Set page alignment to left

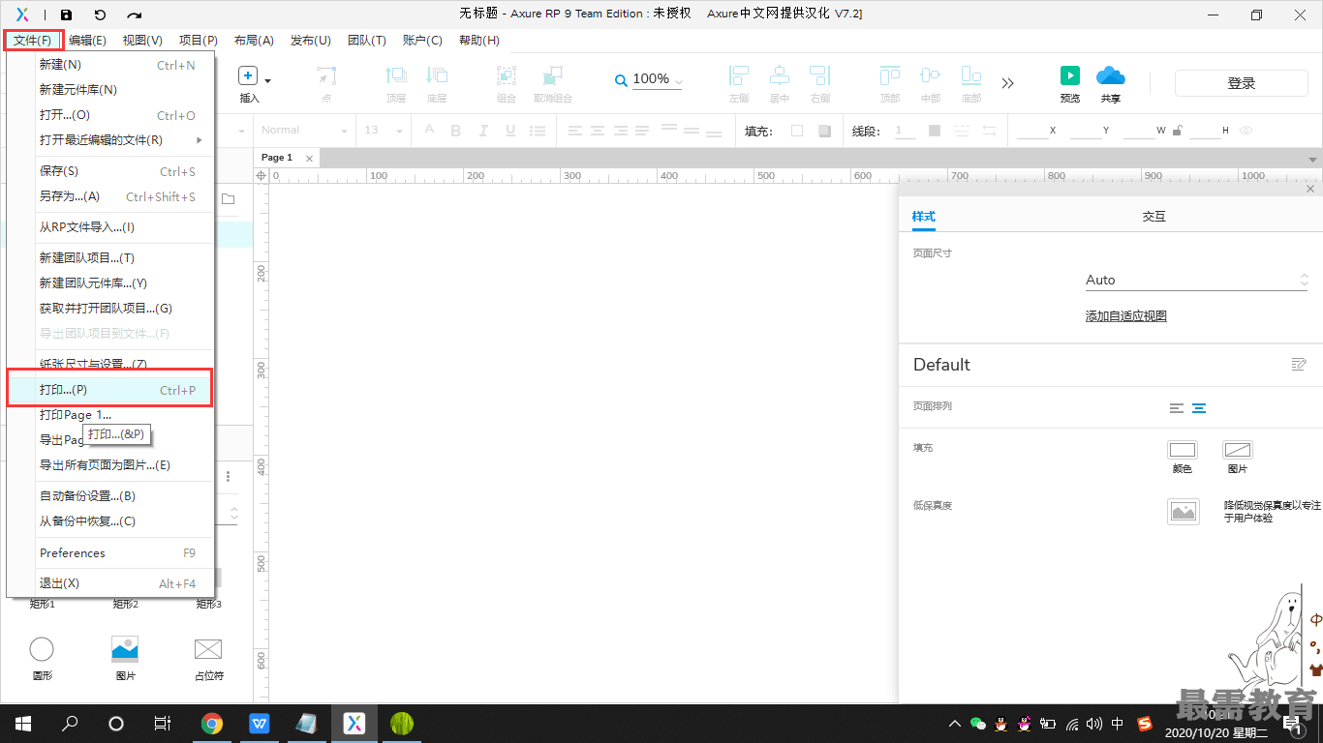pyautogui.click(x=1177, y=408)
